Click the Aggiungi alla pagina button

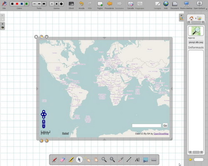tap(196, 42)
